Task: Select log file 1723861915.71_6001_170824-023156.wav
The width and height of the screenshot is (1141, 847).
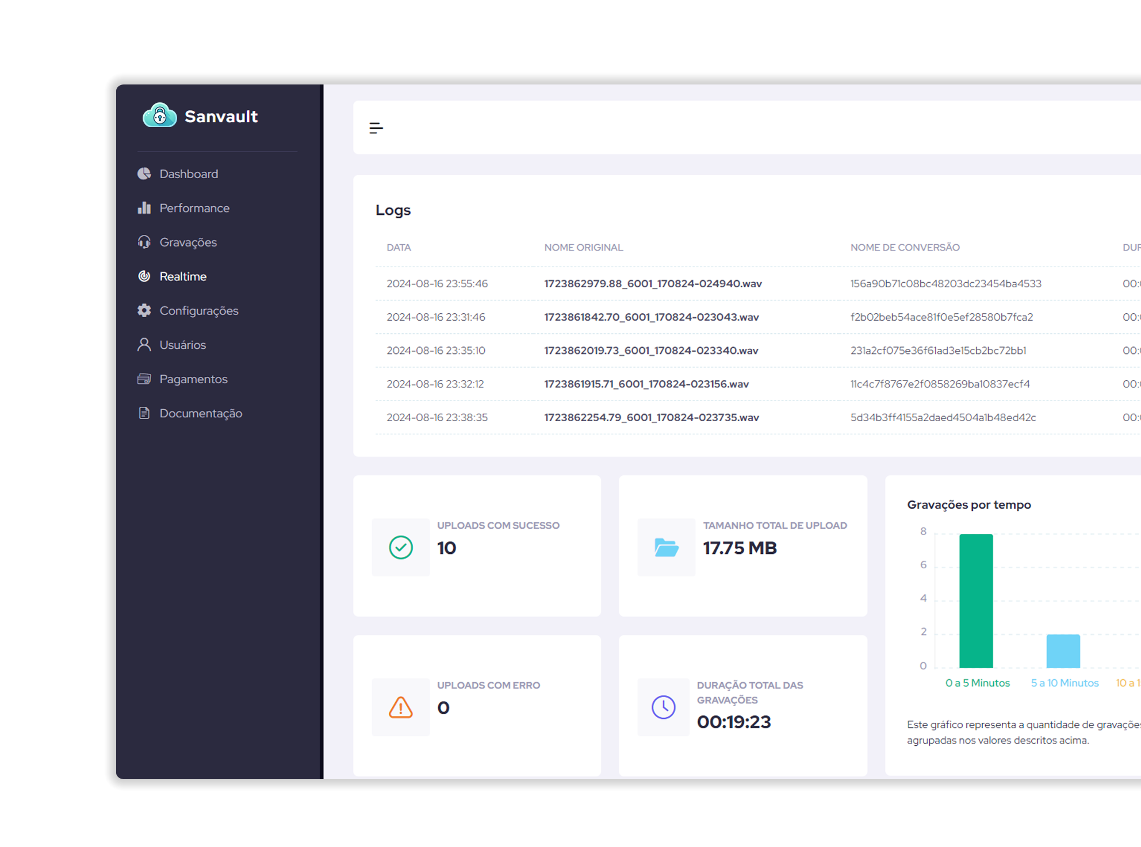Action: click(646, 384)
